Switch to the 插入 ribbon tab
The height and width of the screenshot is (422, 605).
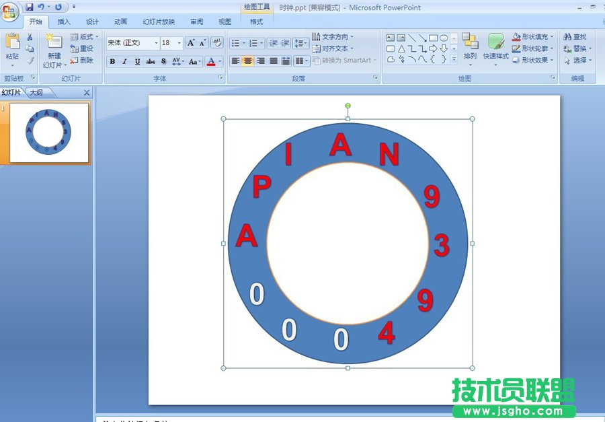pyautogui.click(x=64, y=21)
